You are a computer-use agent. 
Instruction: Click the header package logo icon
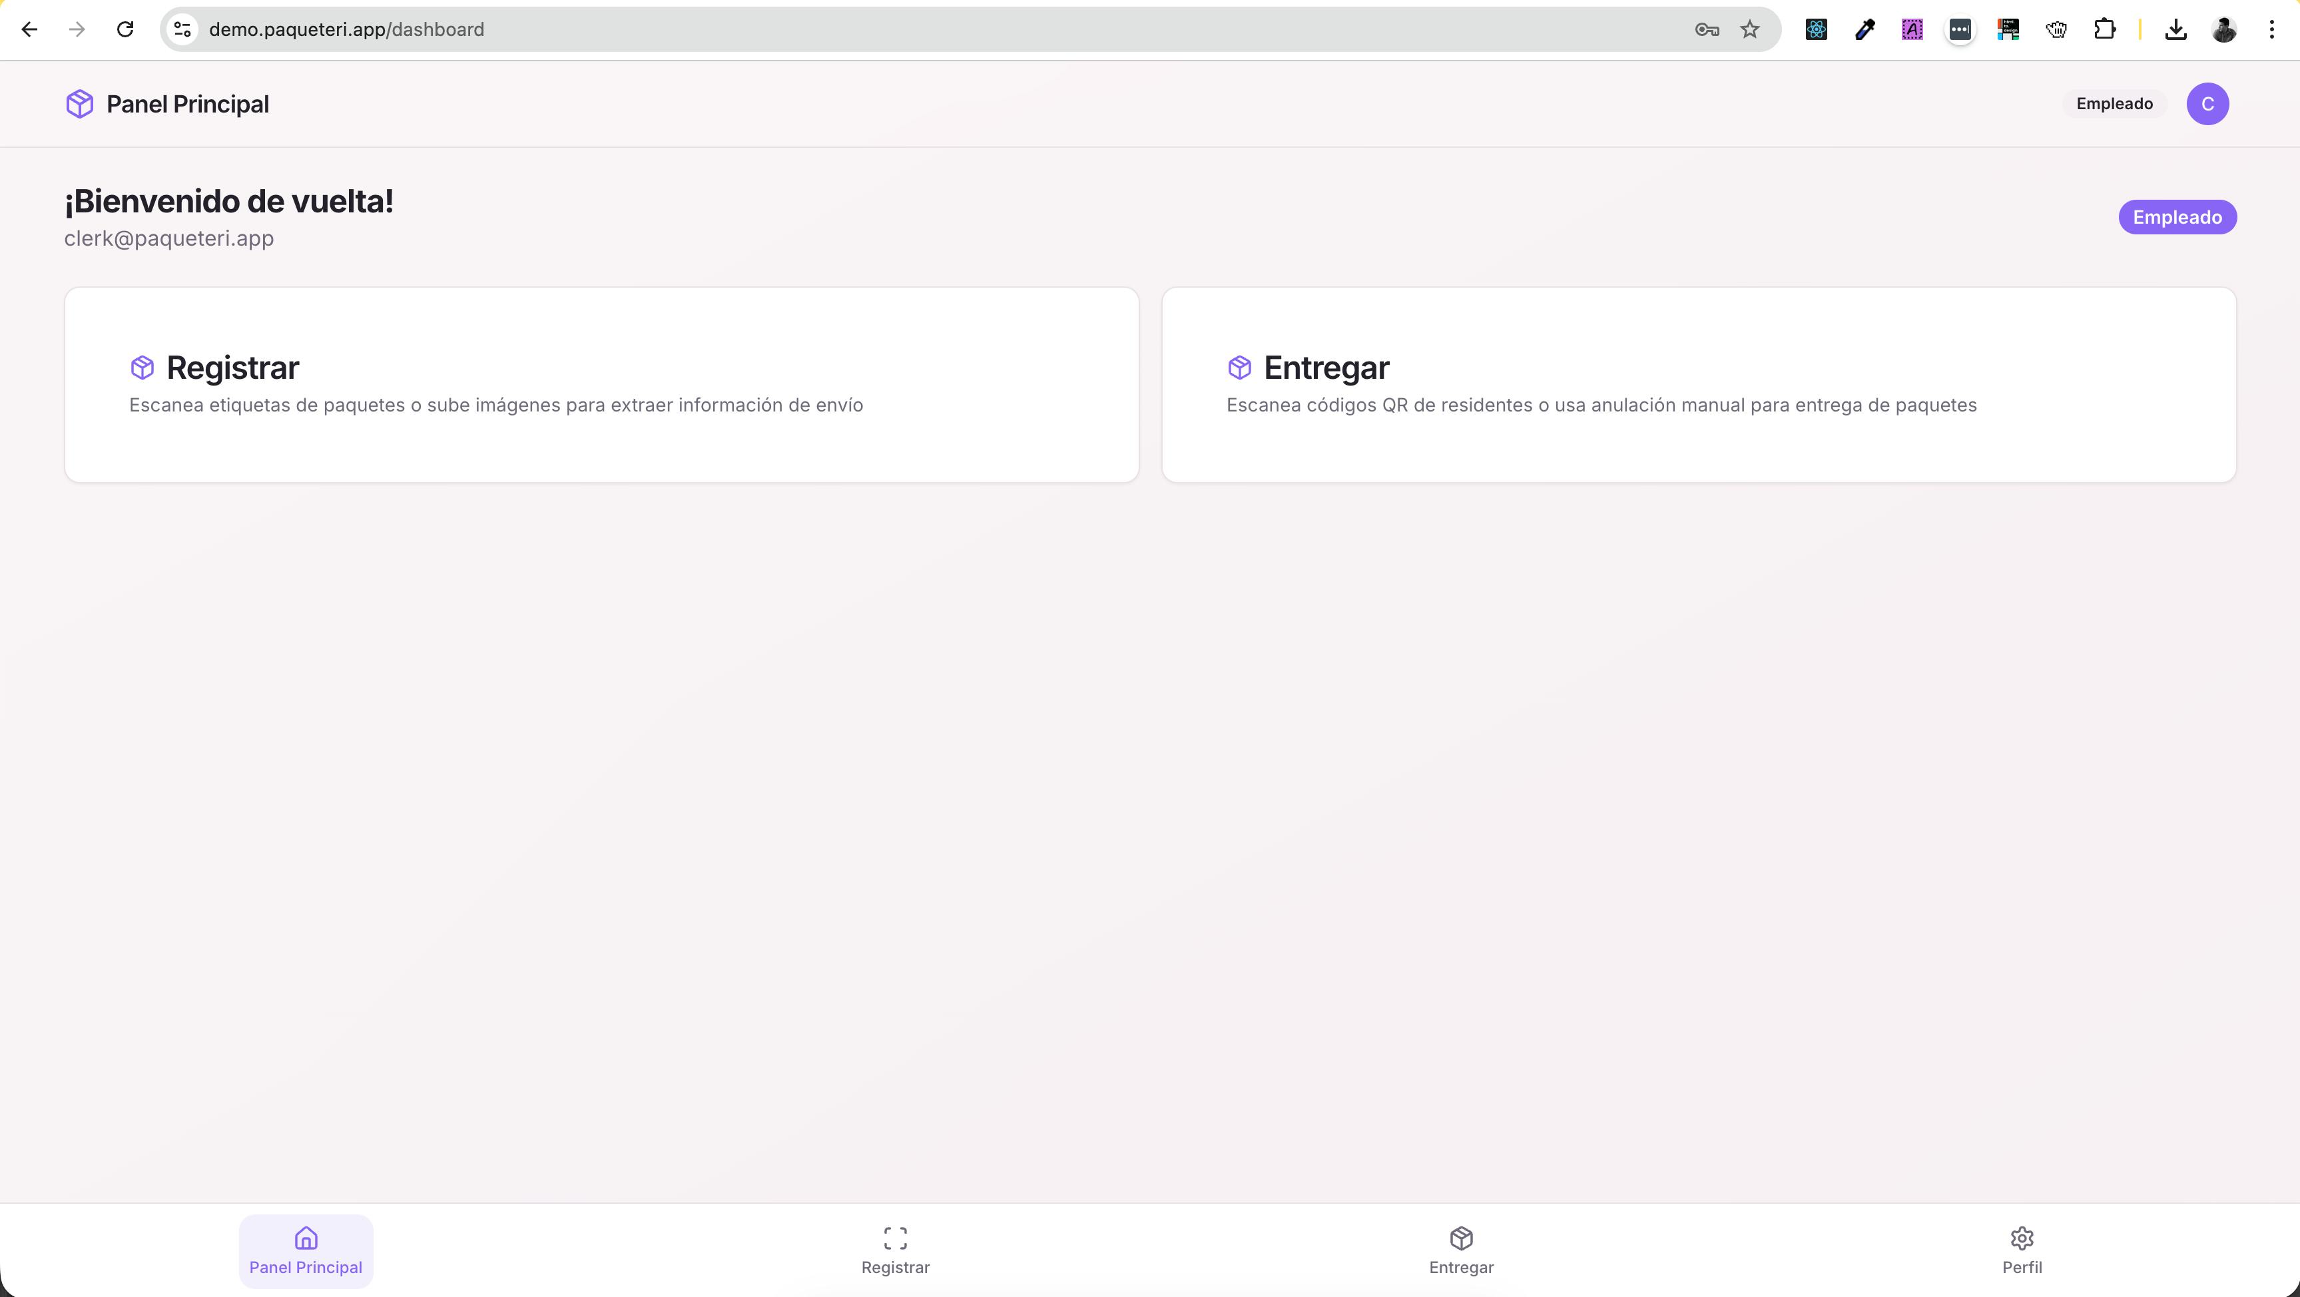click(79, 104)
